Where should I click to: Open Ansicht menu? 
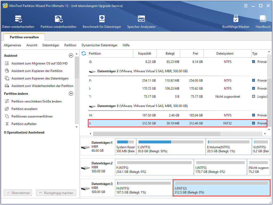32,45
